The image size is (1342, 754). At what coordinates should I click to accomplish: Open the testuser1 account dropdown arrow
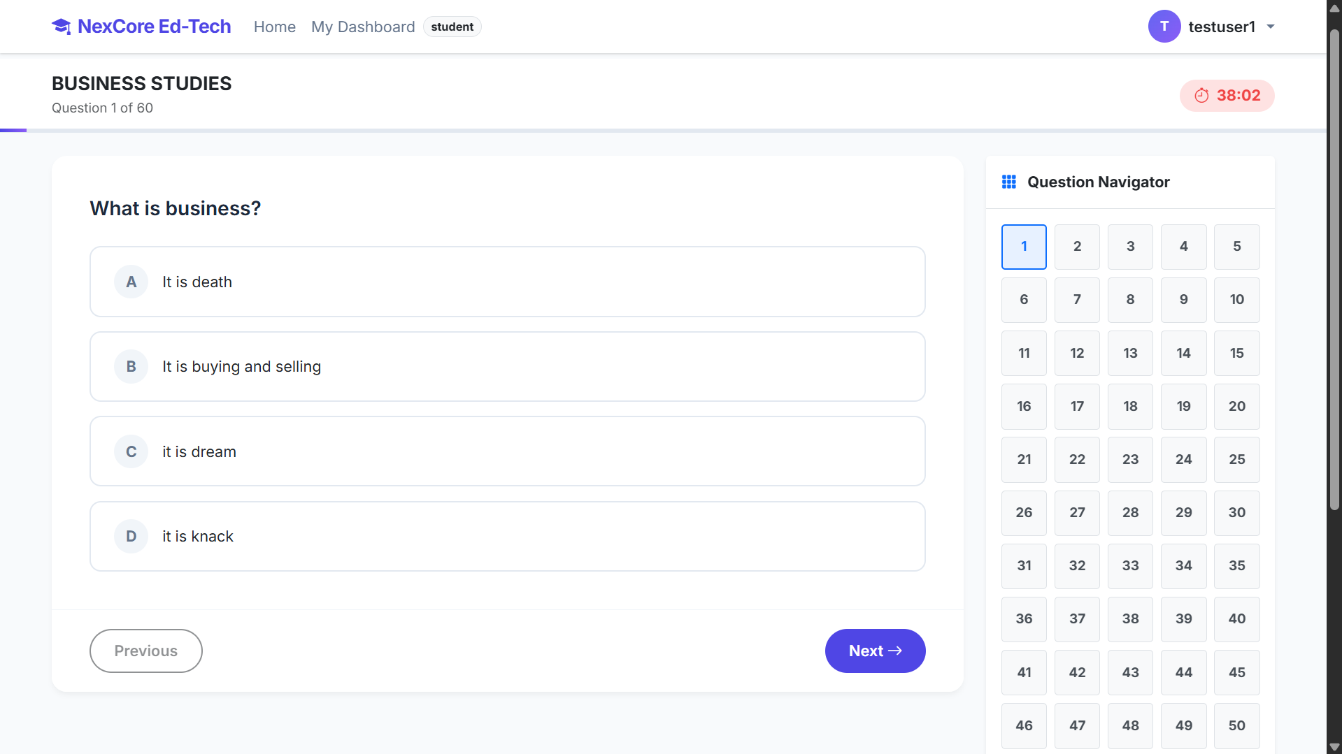click(1271, 27)
